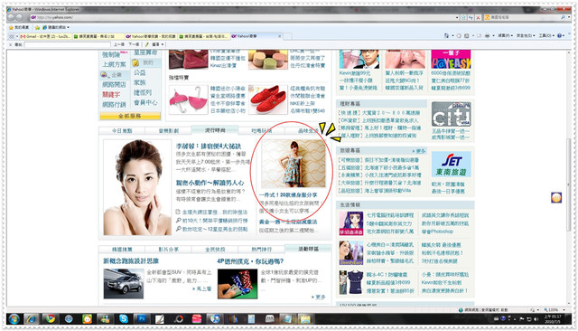Screen dimensions: 578x331
Task: Click the yellow 全部服務 button
Action: (x=130, y=116)
